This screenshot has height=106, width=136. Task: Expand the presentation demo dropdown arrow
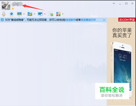click(x=24, y=14)
